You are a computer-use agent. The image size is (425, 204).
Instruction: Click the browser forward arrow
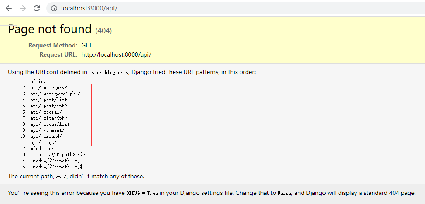[23, 8]
